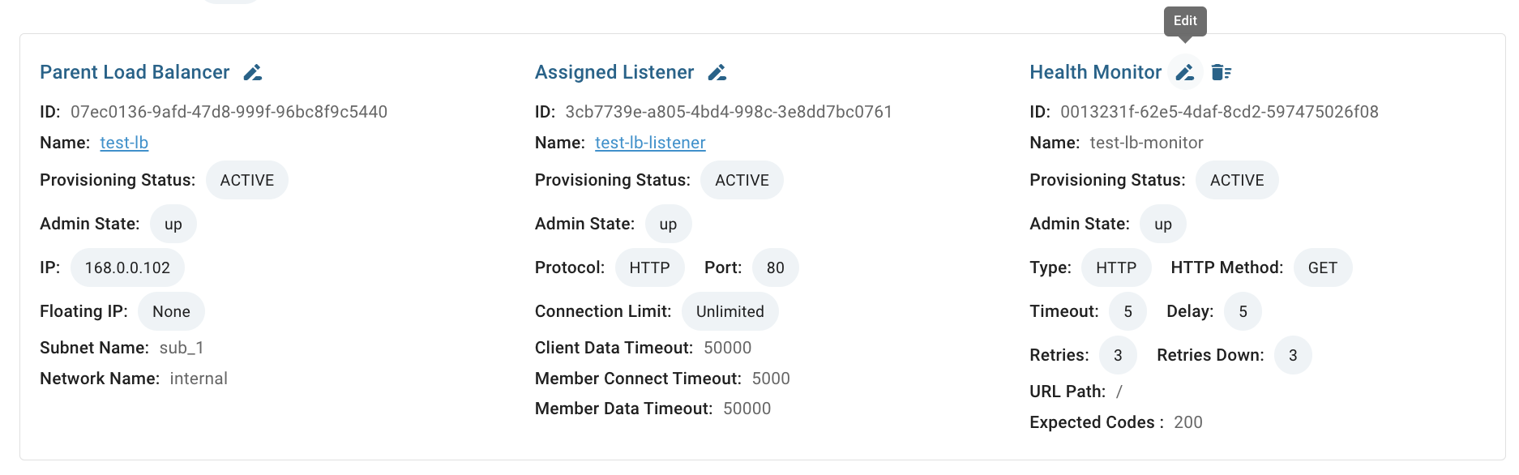Click the Health Monitor ID value

coord(1219,112)
